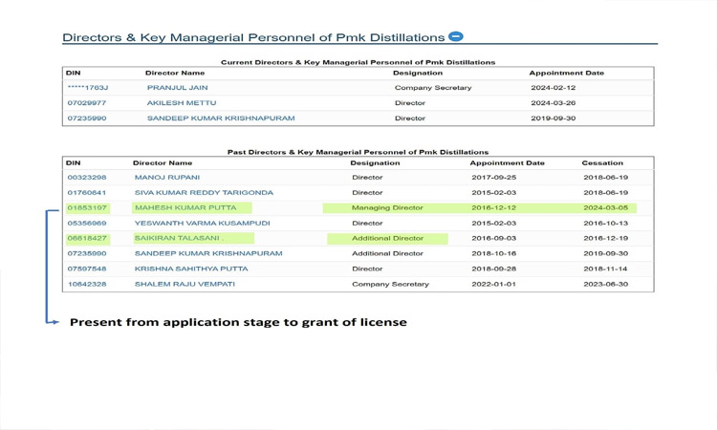Select appointment date 2017-09-25
The width and height of the screenshot is (717, 430).
click(x=494, y=178)
